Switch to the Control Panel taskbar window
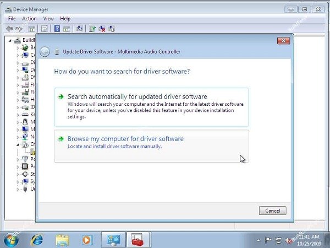This screenshot has width=330, height=248. (x=113, y=240)
